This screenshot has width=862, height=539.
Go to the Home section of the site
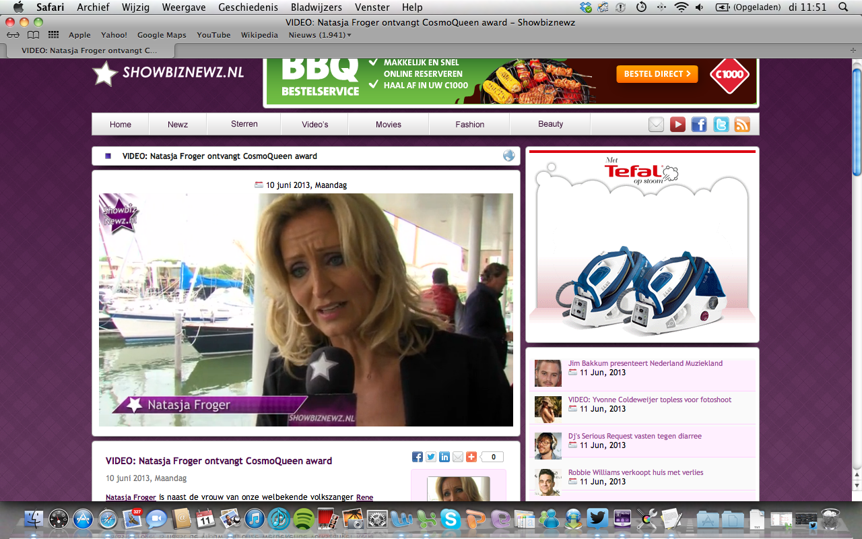tap(121, 125)
